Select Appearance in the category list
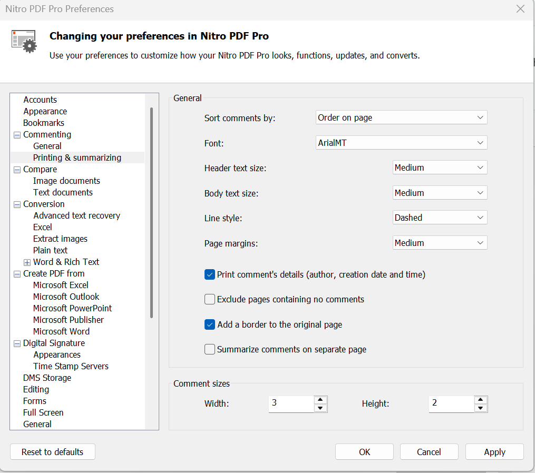This screenshot has height=473, width=535. (45, 111)
